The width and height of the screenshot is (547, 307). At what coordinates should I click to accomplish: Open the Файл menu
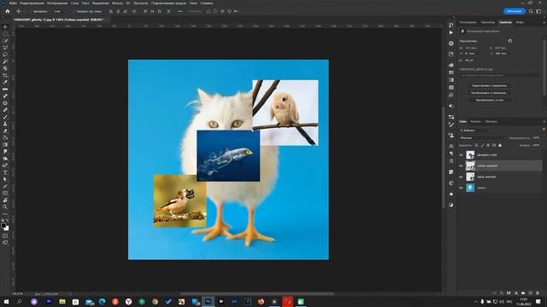click(13, 3)
